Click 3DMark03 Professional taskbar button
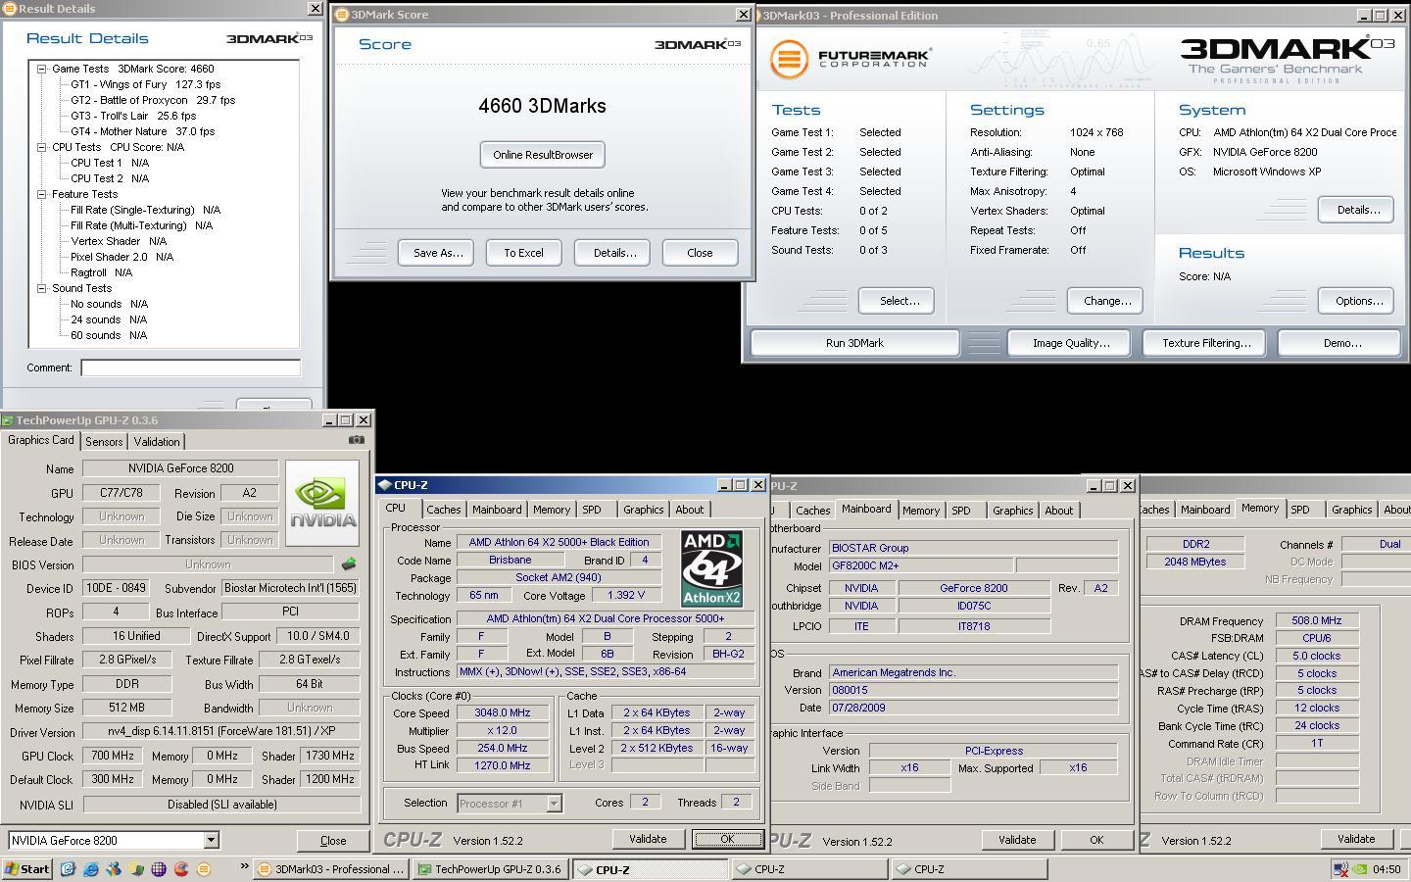The height and width of the screenshot is (882, 1411). click(331, 869)
